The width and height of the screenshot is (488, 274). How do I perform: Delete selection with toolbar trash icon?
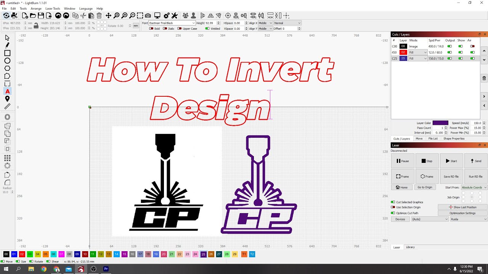99,16
